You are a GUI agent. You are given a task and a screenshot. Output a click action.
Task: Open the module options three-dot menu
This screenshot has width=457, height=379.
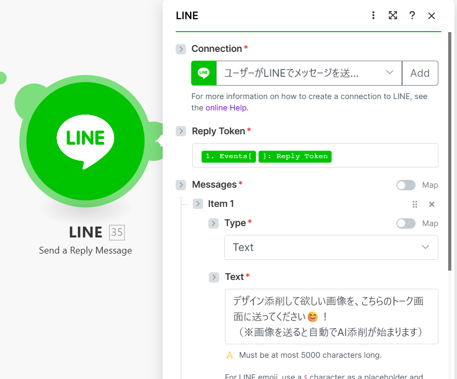(x=373, y=16)
